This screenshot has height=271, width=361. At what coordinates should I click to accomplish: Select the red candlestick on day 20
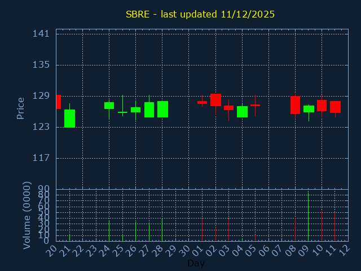[58, 102]
